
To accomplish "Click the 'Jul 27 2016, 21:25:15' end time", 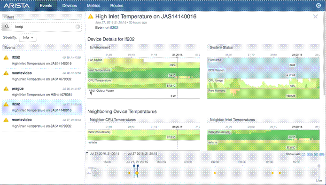I will (x=142, y=153).
